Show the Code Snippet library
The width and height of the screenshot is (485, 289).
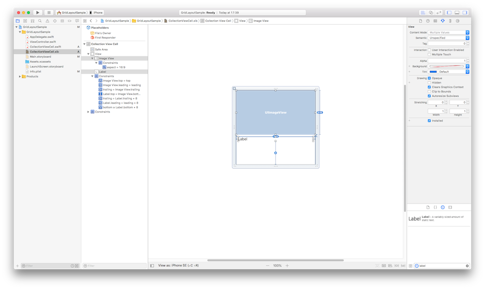tap(435, 207)
